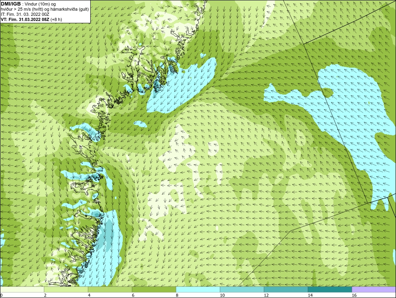Image resolution: width=396 pixels, height=298 pixels.
Task: Click the 'VT: Fim. 31.03.2022 08Z' line
Action: (x=25, y=19)
